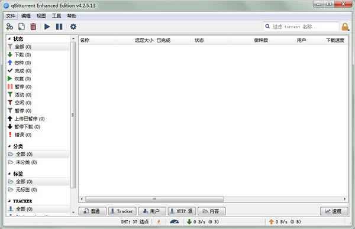Click the horizontal scrollbar thumb of torrent list
Screen dimensions: 355x229
154,199
